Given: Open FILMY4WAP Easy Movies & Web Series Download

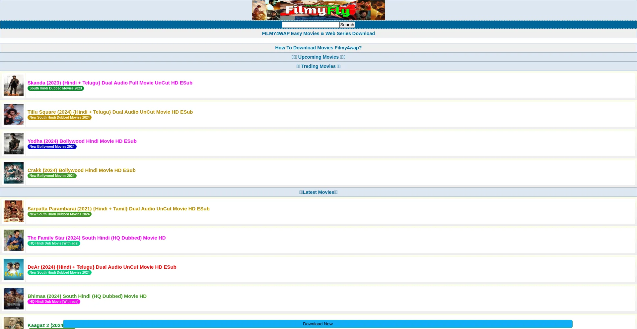Looking at the screenshot, I should [x=318, y=33].
